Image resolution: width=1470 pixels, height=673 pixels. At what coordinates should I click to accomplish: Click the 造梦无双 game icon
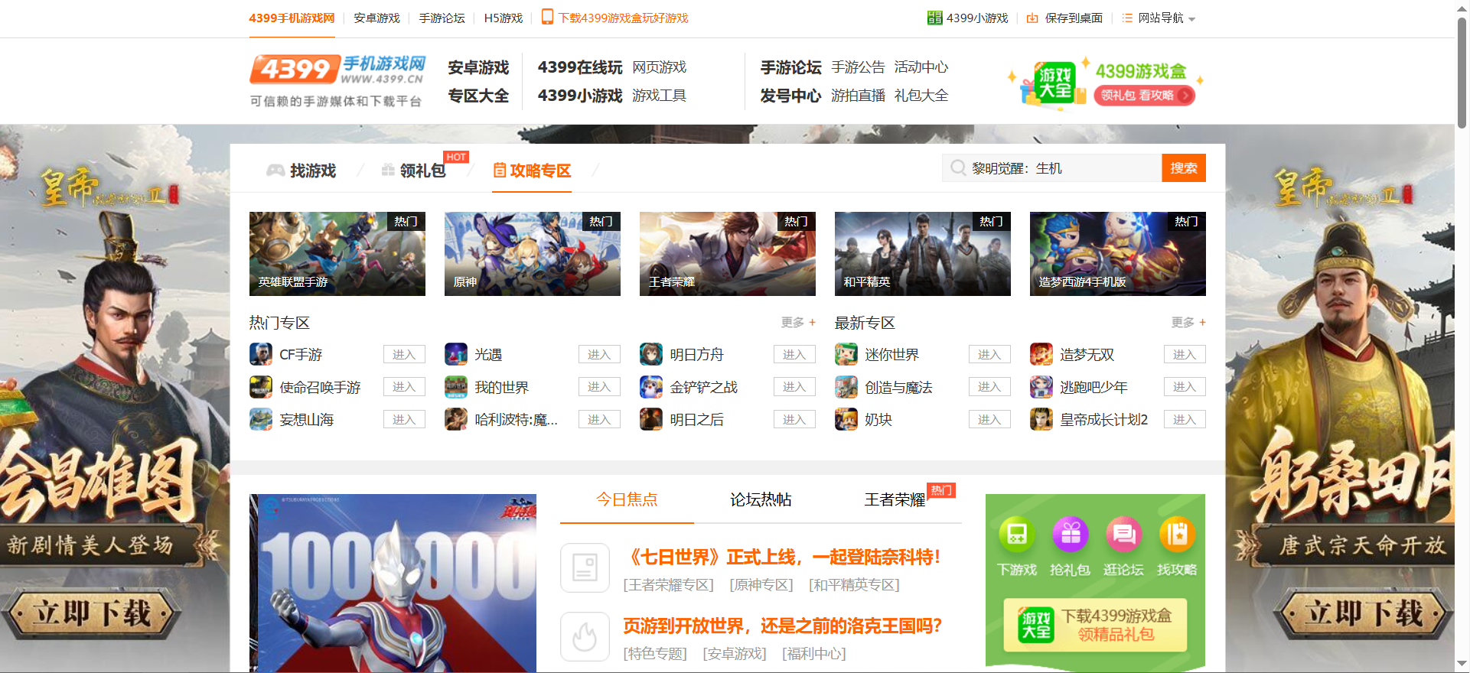1041,354
